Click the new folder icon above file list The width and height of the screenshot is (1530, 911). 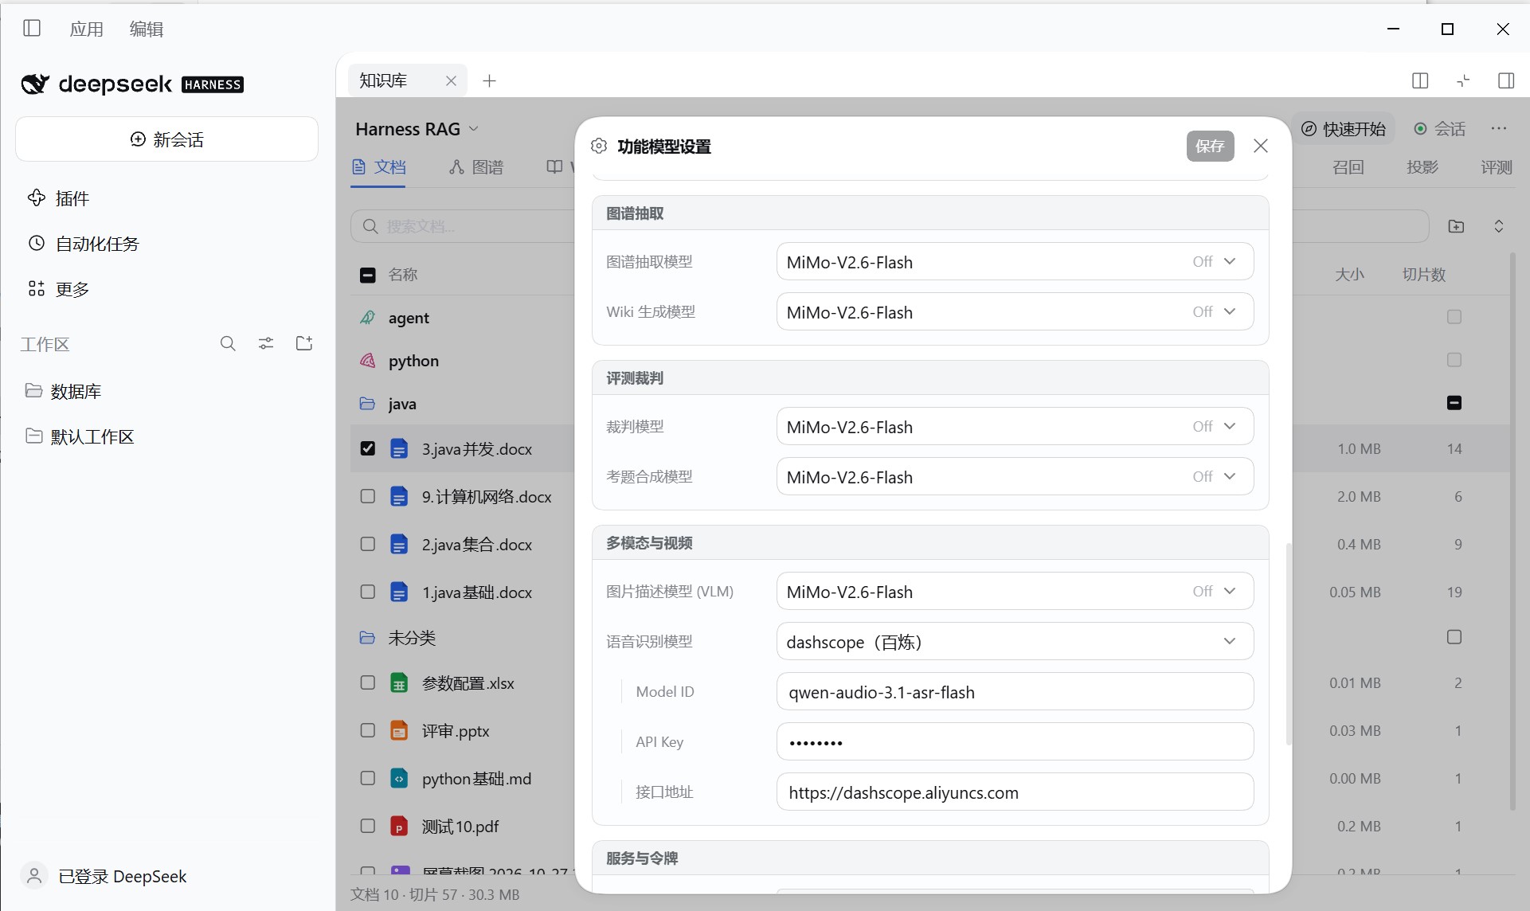[x=1456, y=226]
